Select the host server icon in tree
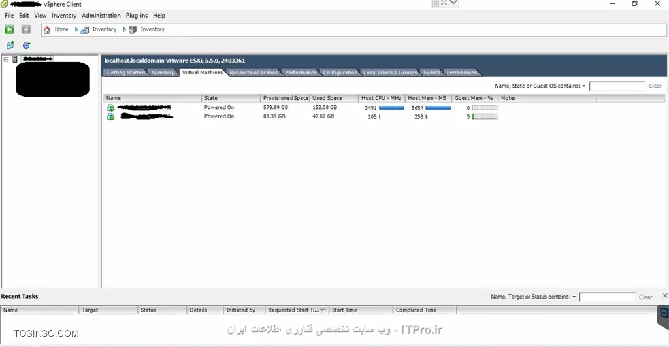Image resolution: width=669 pixels, height=347 pixels. pyautogui.click(x=15, y=59)
